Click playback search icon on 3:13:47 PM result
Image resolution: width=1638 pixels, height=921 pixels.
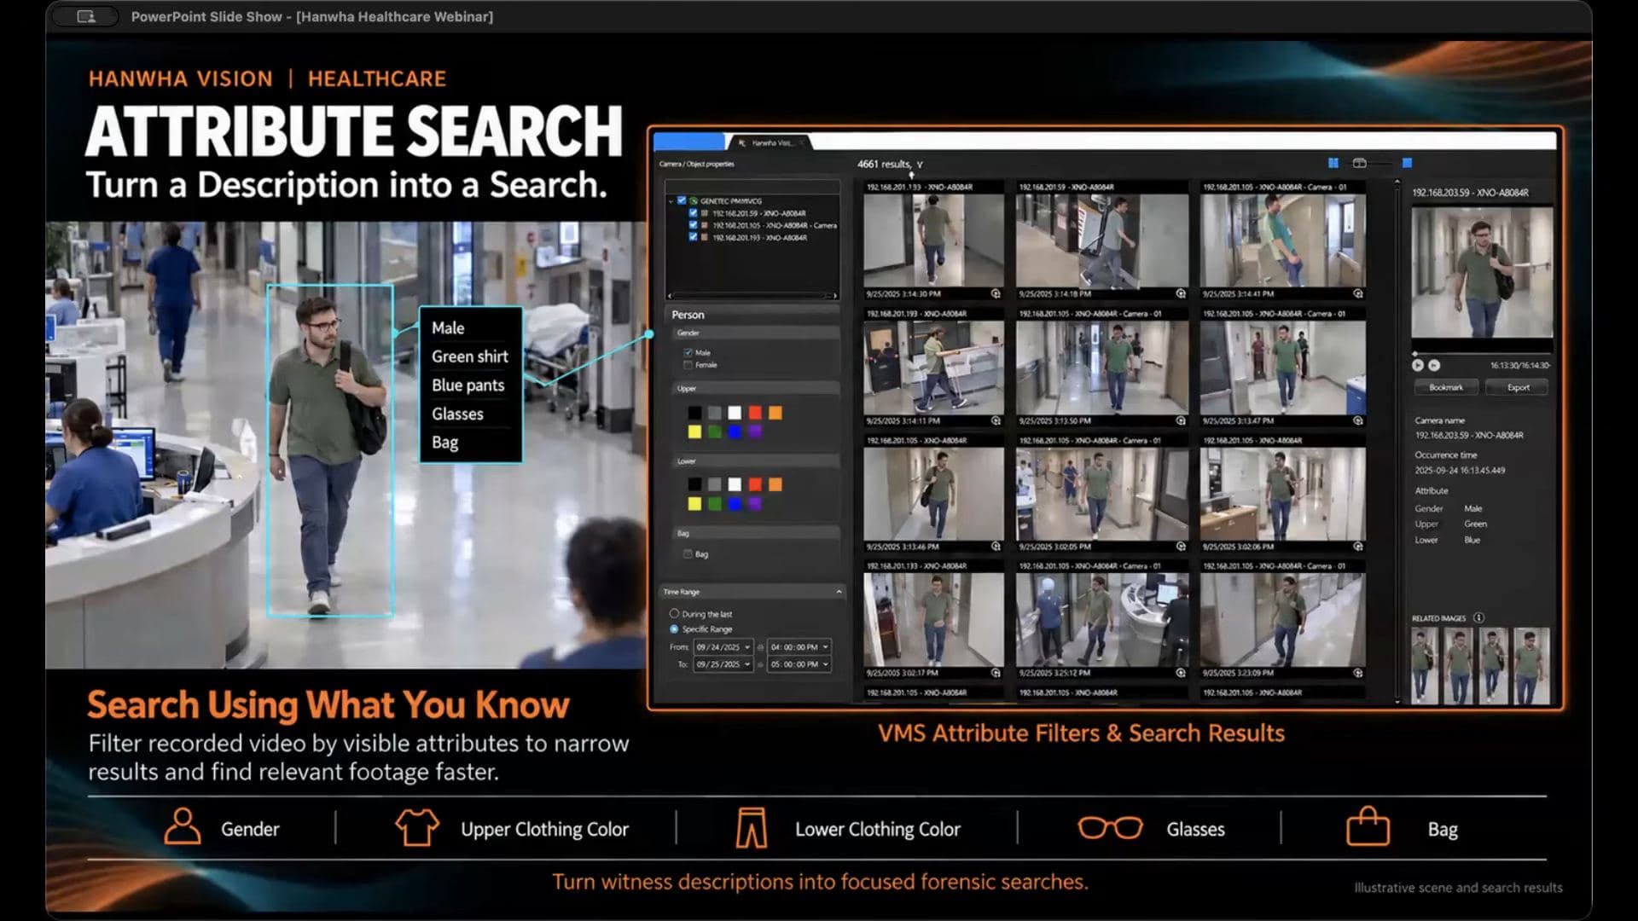(x=1358, y=420)
